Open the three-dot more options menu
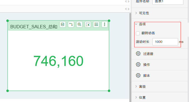This screenshot has width=189, height=102. tap(105, 24)
